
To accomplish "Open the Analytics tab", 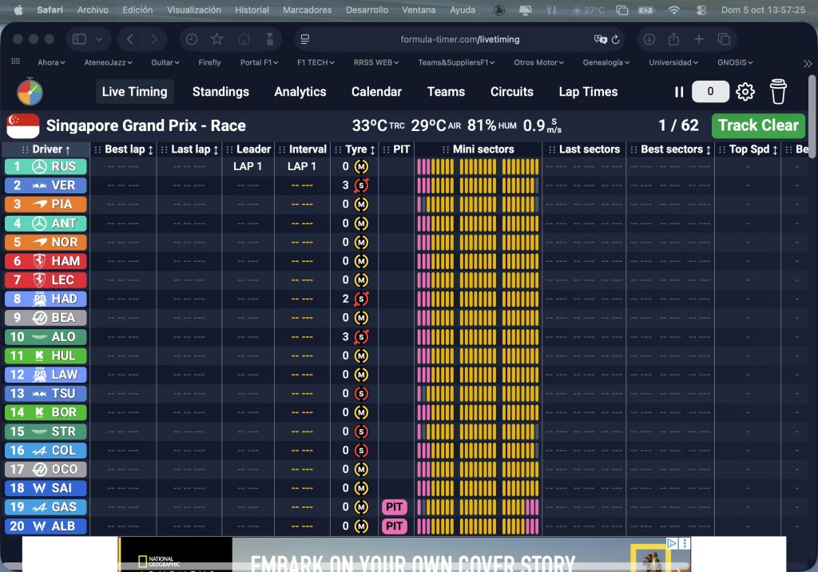I will 300,92.
